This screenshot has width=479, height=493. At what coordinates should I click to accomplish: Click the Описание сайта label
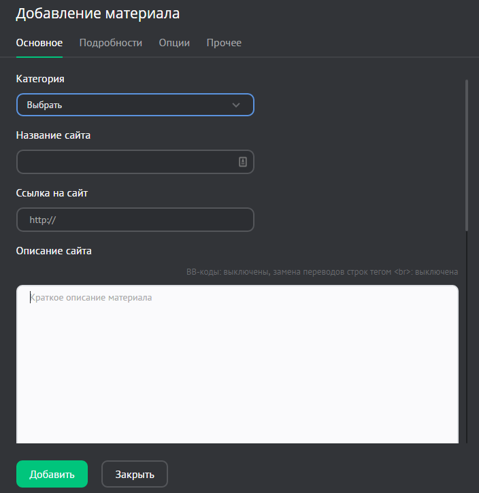[54, 251]
